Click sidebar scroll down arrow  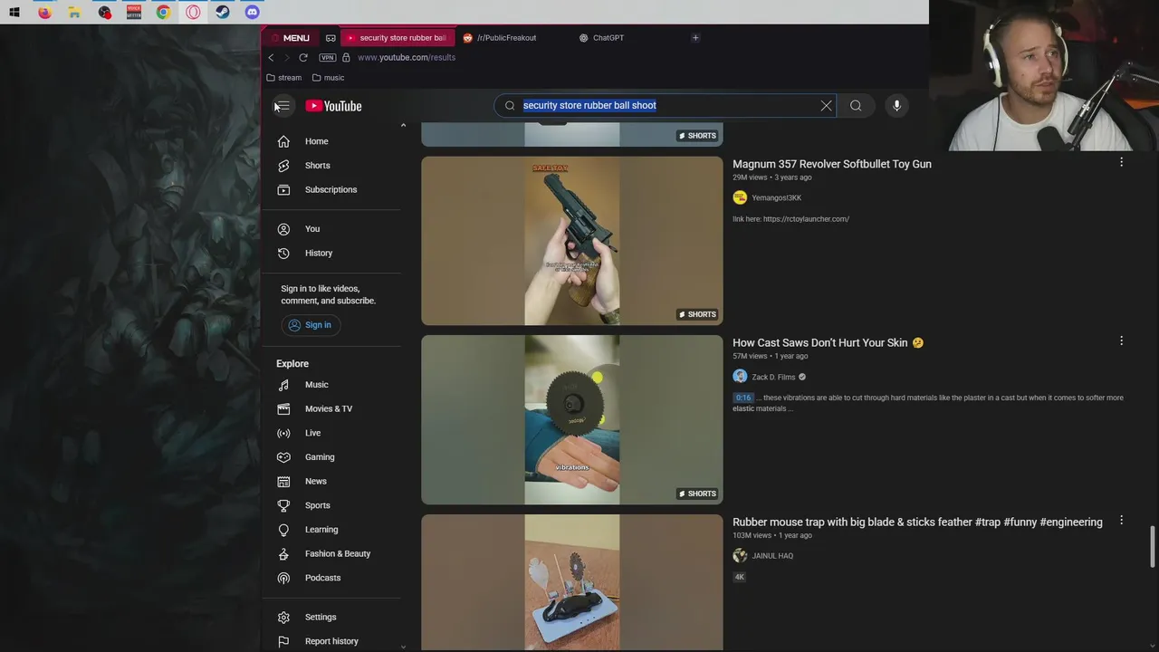coord(403,647)
